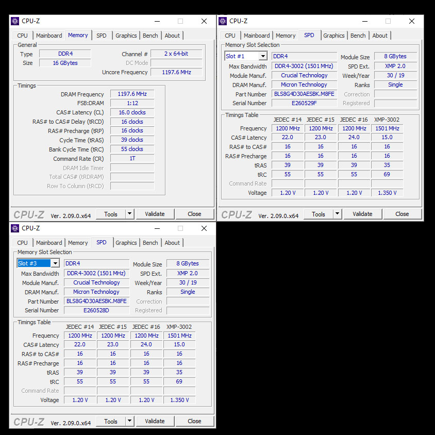Go to the Bench tab in the Memory window

point(150,36)
